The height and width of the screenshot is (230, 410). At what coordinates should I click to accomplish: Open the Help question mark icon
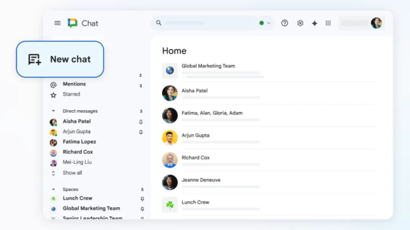285,23
